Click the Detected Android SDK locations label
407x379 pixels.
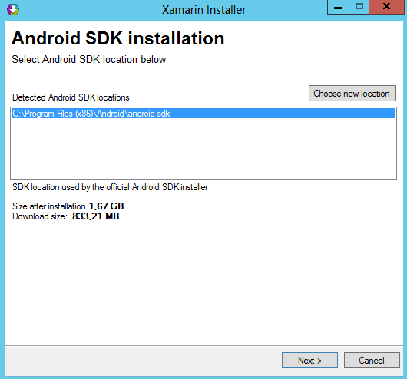pos(71,97)
